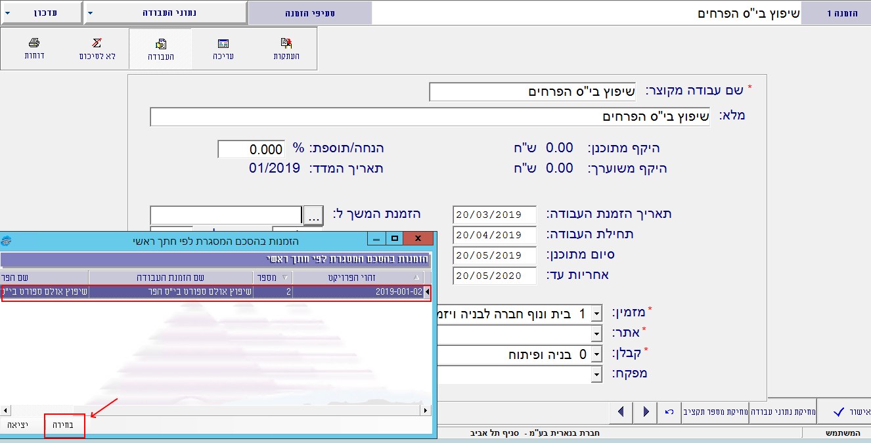This screenshot has width=871, height=443.
Task: Go to previous record with left arrow
Action: click(x=621, y=412)
